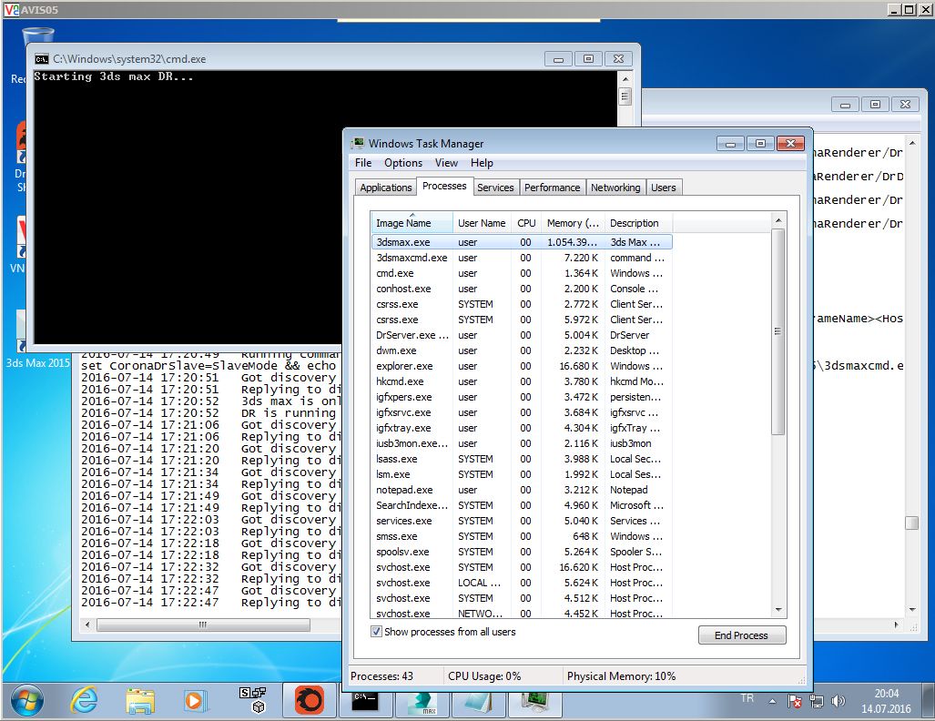This screenshot has width=935, height=721.
Task: Select the 3dsmax.exe process row
Action: tap(522, 242)
